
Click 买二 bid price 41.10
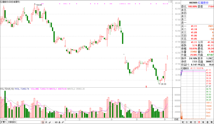194,29
